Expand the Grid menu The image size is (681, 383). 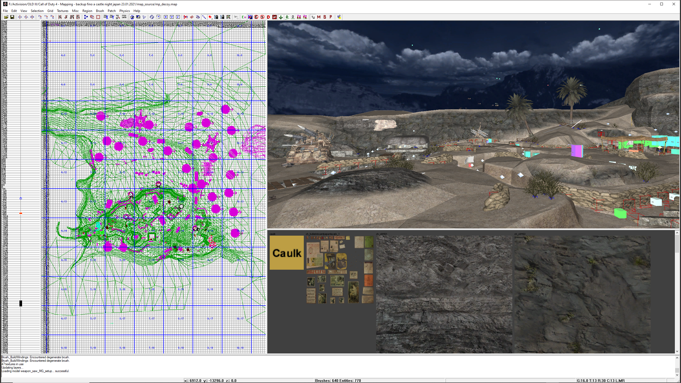click(x=50, y=11)
